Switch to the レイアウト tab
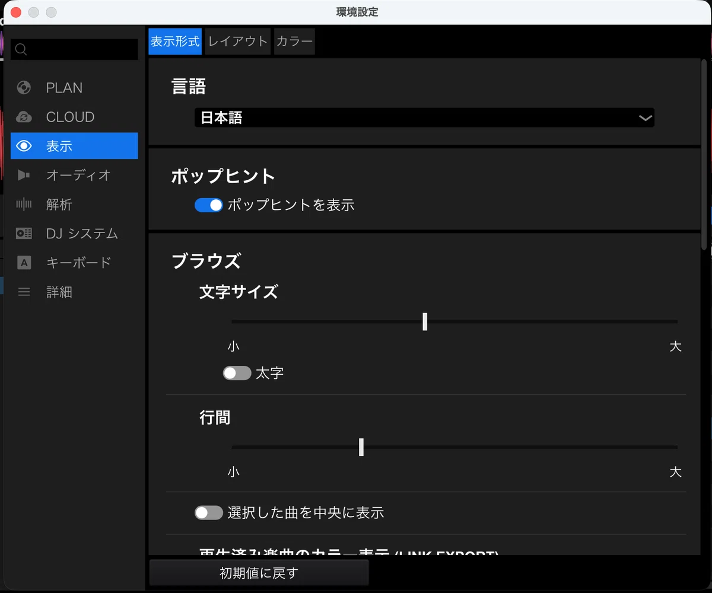This screenshot has height=593, width=712. click(x=238, y=42)
